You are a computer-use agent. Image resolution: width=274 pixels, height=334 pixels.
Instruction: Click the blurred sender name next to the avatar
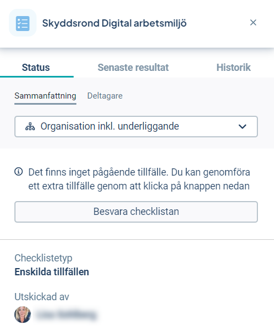66,315
